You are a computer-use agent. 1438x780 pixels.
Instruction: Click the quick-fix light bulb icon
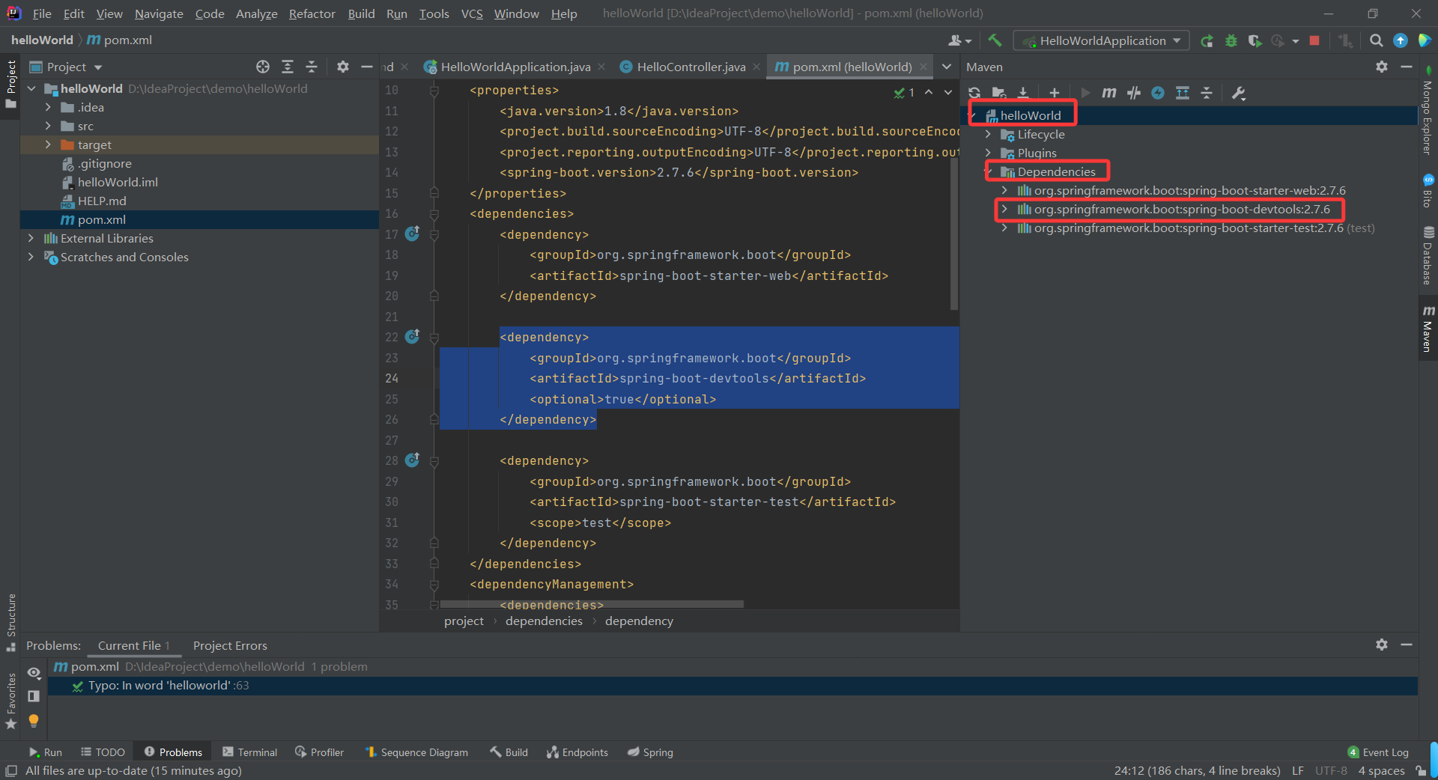(34, 720)
